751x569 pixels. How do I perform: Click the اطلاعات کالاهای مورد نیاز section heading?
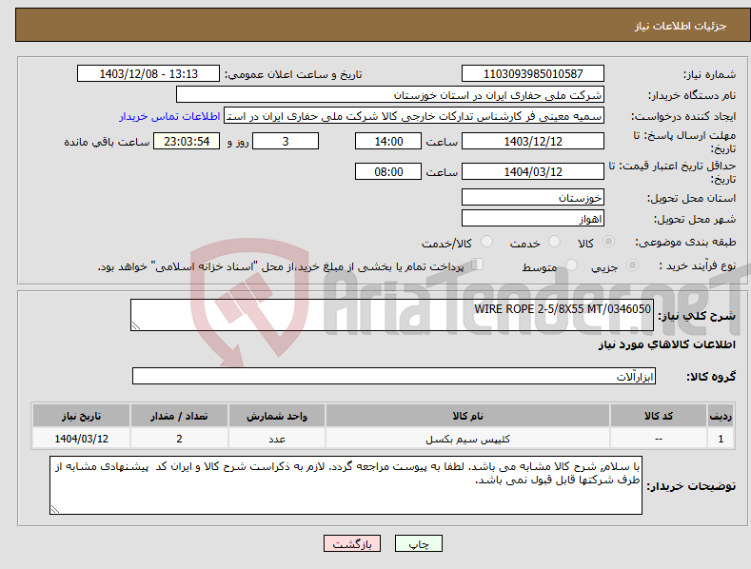[x=666, y=344]
